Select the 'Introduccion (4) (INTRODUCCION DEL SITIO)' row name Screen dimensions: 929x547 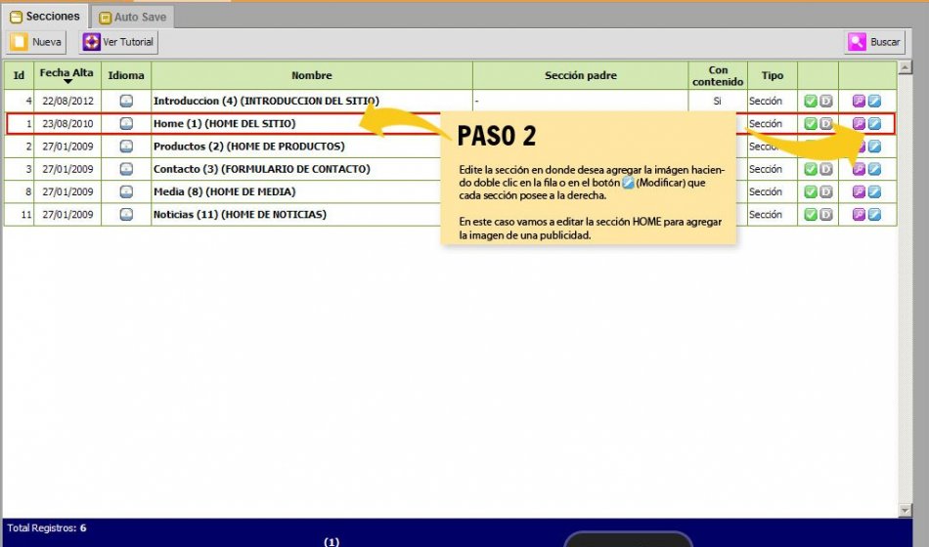tap(266, 101)
